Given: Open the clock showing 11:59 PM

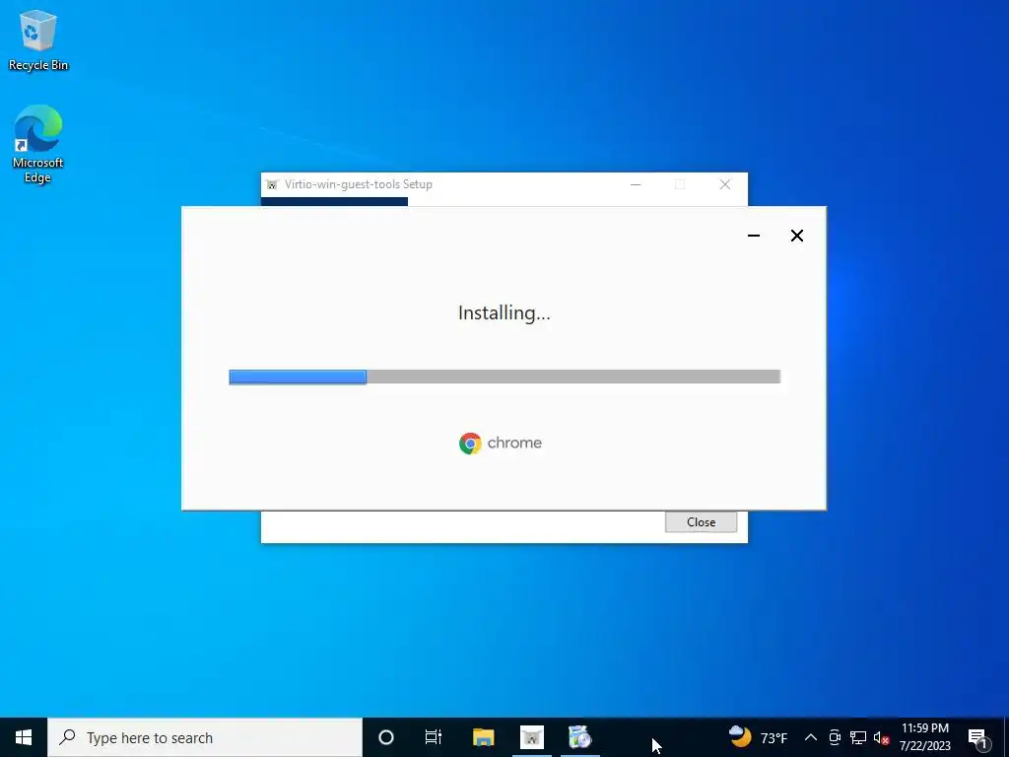Looking at the screenshot, I should pyautogui.click(x=924, y=737).
